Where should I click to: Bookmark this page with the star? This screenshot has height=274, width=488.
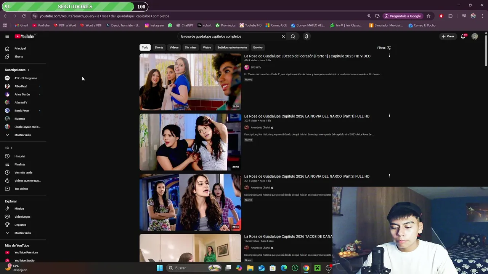pos(429,16)
